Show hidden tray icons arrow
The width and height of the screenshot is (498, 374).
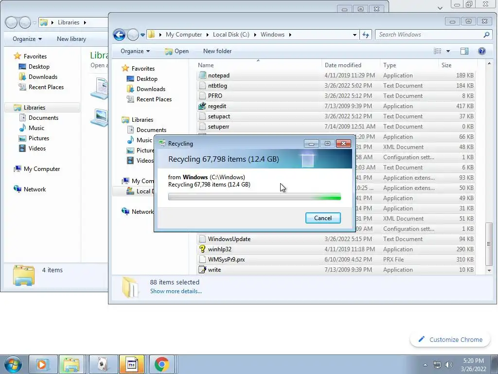click(x=425, y=365)
